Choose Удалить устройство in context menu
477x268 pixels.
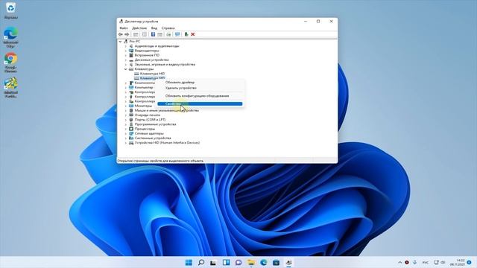coord(200,88)
